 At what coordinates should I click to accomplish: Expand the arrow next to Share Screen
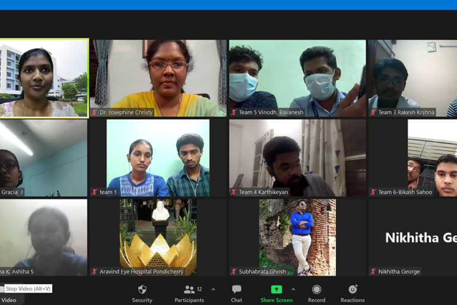tap(293, 290)
